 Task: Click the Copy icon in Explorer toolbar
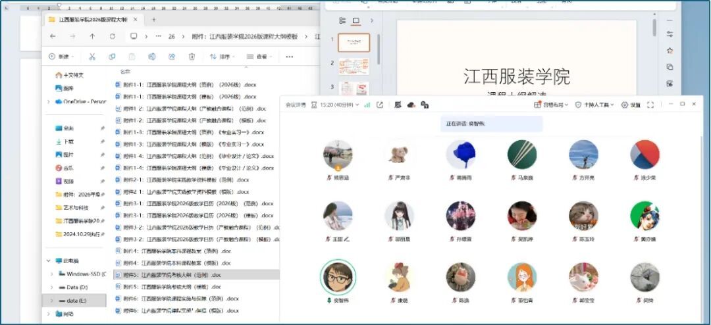click(112, 57)
